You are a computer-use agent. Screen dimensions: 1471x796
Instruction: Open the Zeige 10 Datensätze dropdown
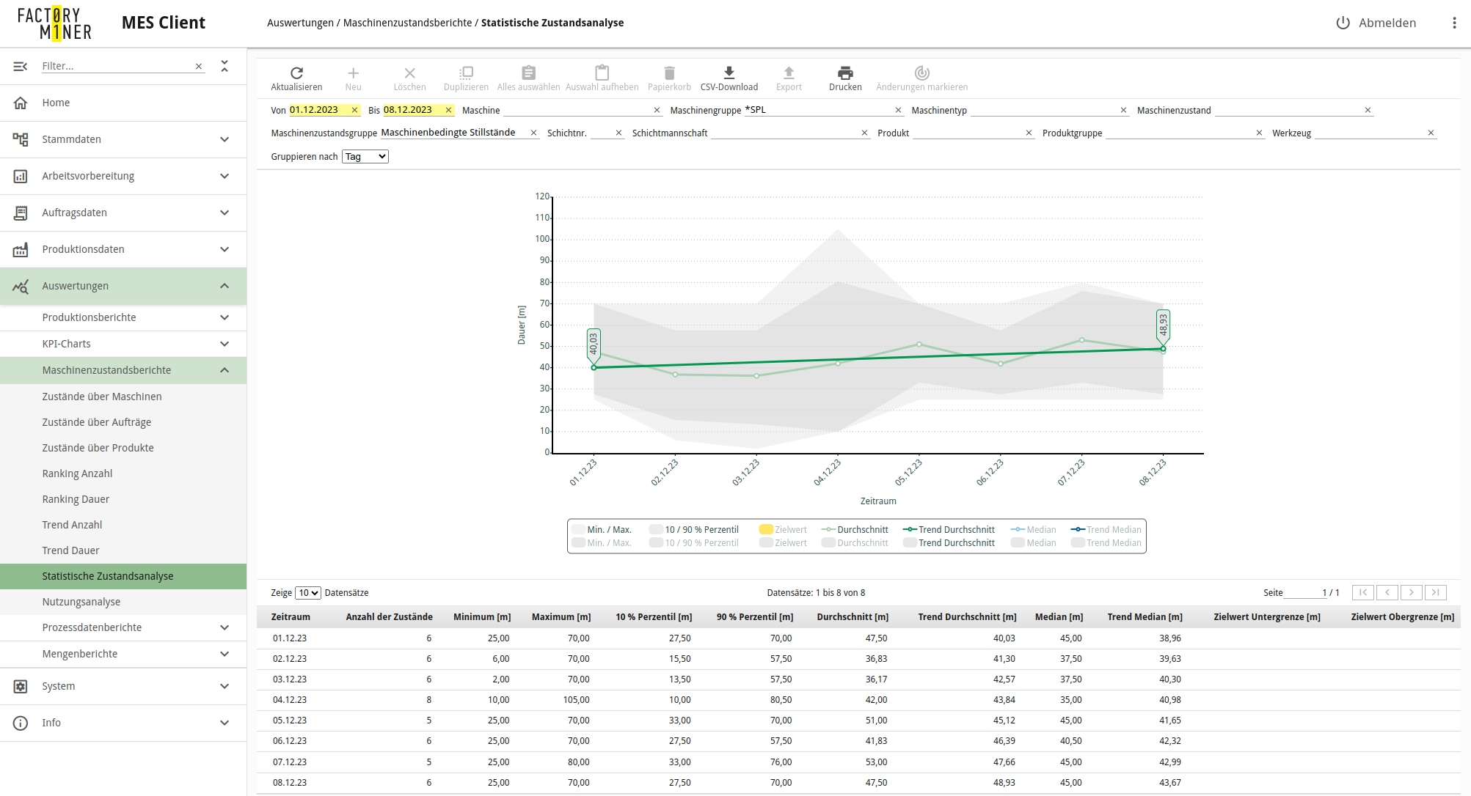(x=307, y=593)
